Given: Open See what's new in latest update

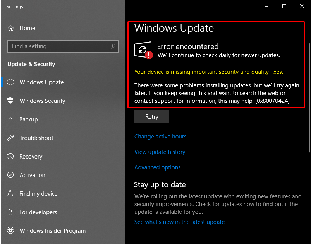Looking at the screenshot, I should click(179, 222).
